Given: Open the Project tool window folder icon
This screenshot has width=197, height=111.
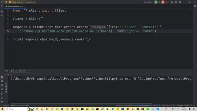Looking at the screenshot, I should click(2, 6).
